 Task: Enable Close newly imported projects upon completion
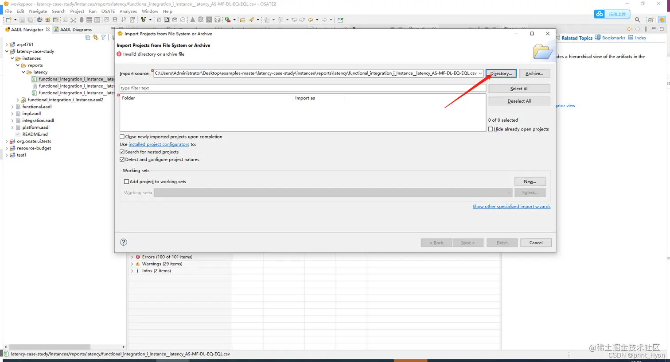point(122,137)
